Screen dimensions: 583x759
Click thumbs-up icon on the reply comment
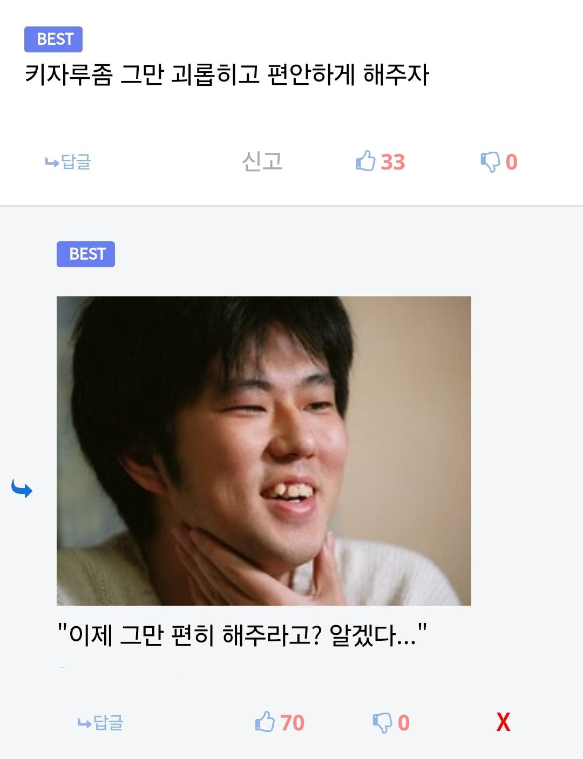click(x=265, y=722)
